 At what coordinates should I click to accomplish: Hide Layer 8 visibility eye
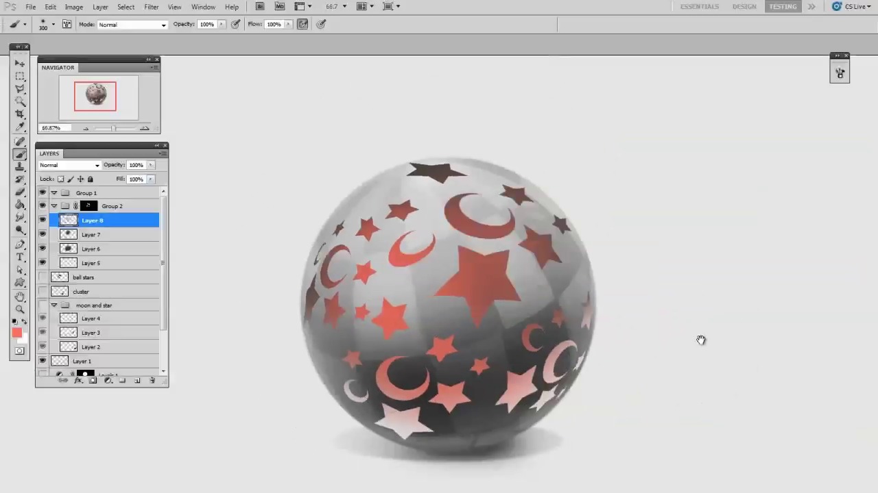coord(43,220)
